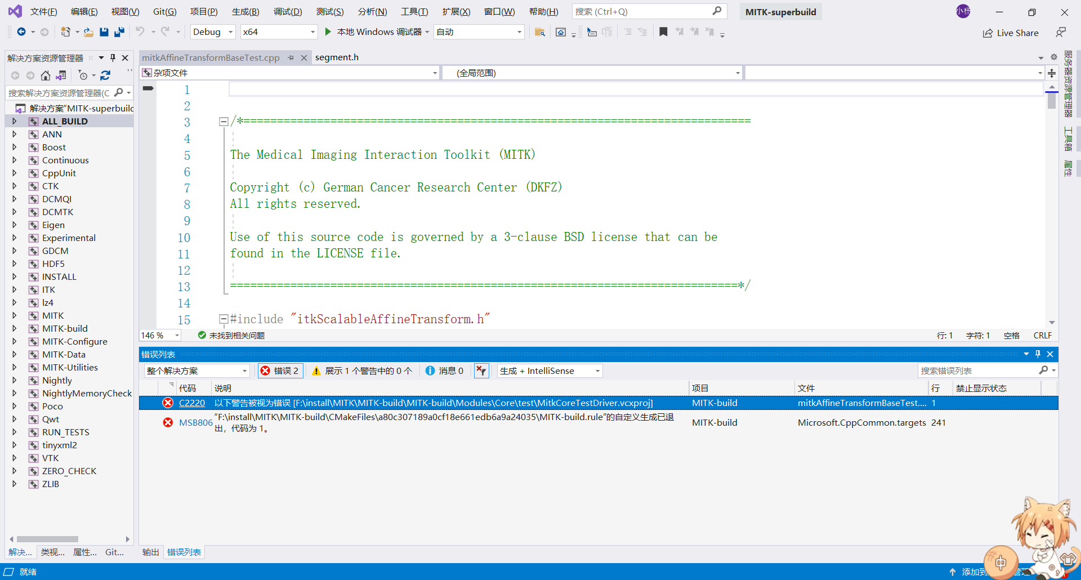Toggle the bookmark on the current line

663,32
